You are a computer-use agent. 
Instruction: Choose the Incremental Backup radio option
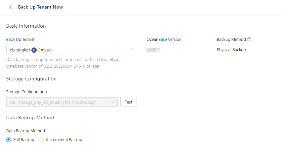[41, 140]
